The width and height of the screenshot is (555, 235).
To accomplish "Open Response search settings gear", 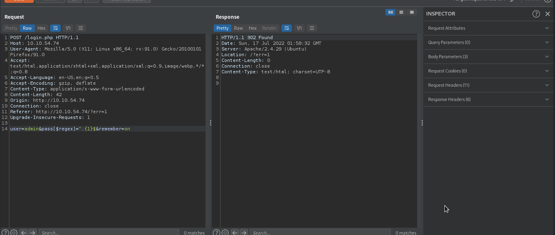I will [x=225, y=233].
